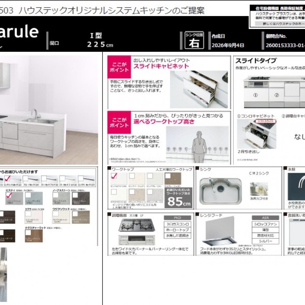The height and width of the screenshot is (305, 305).
Task: Click the CM2シンク label
Action: (259, 173)
